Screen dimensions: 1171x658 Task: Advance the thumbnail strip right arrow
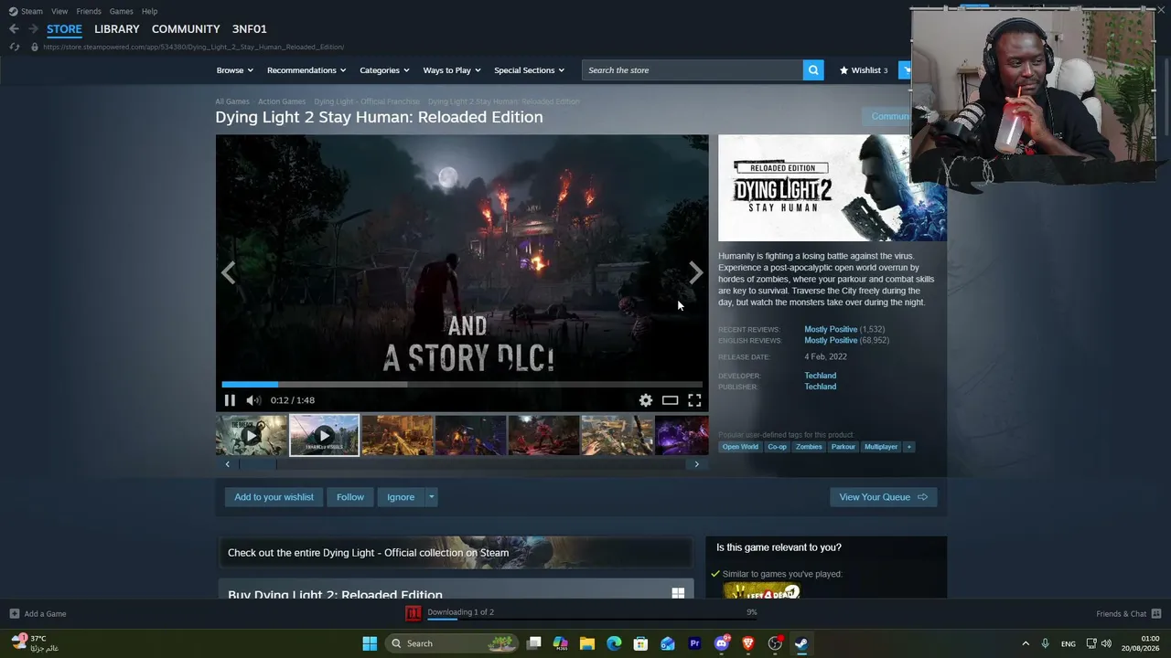point(696,464)
